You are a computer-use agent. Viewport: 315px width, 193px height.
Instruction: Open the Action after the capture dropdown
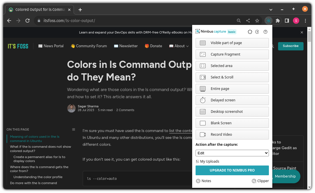pos(232,153)
